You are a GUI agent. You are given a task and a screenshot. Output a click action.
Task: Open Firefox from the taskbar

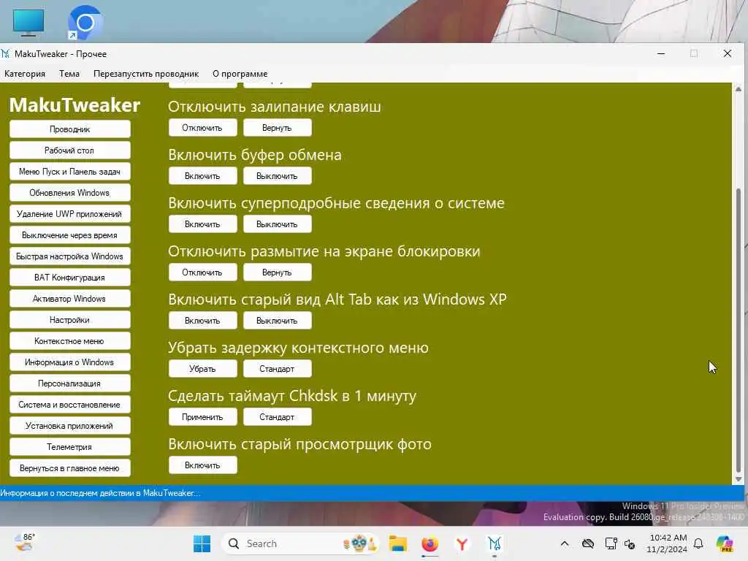click(430, 543)
